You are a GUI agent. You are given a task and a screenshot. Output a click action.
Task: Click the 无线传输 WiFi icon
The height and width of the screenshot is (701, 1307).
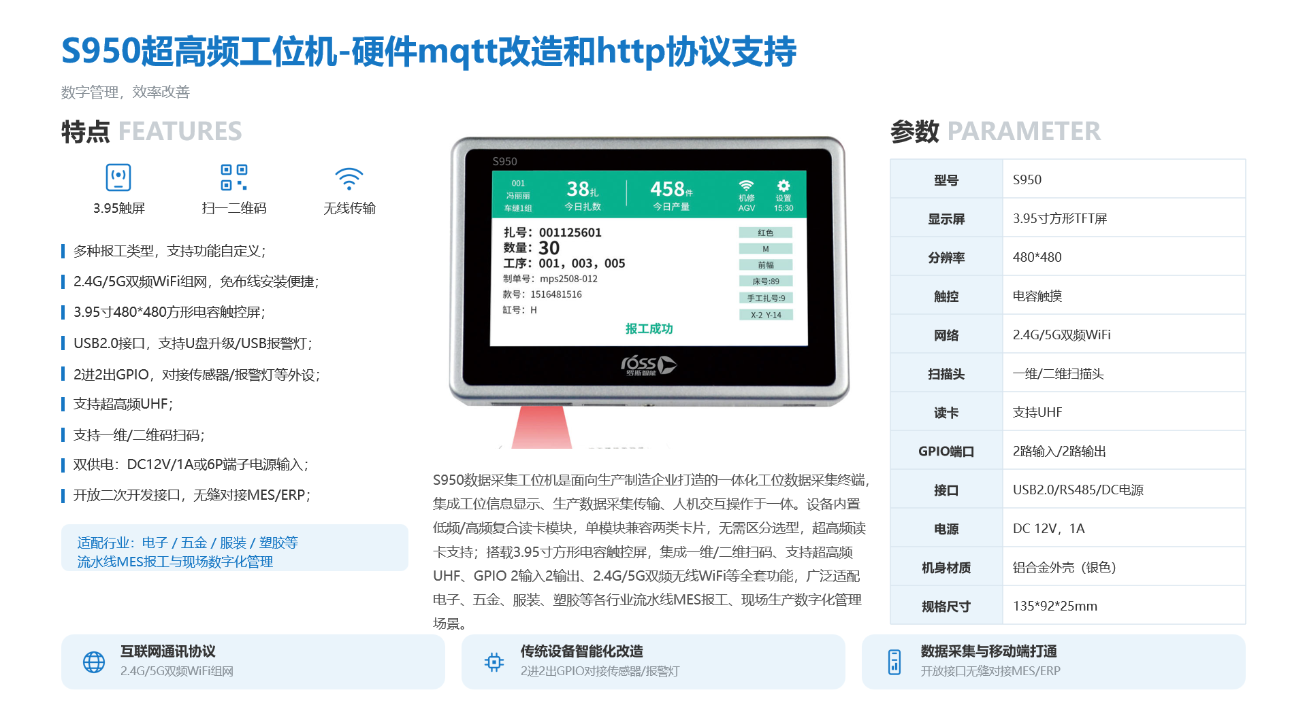point(349,178)
